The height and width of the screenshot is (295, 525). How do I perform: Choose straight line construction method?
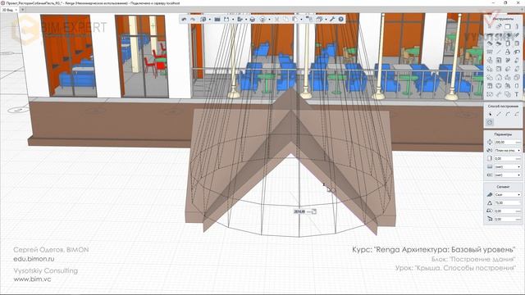(x=499, y=114)
